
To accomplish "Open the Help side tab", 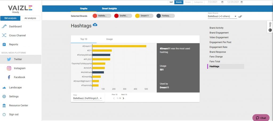I will [270, 27].
